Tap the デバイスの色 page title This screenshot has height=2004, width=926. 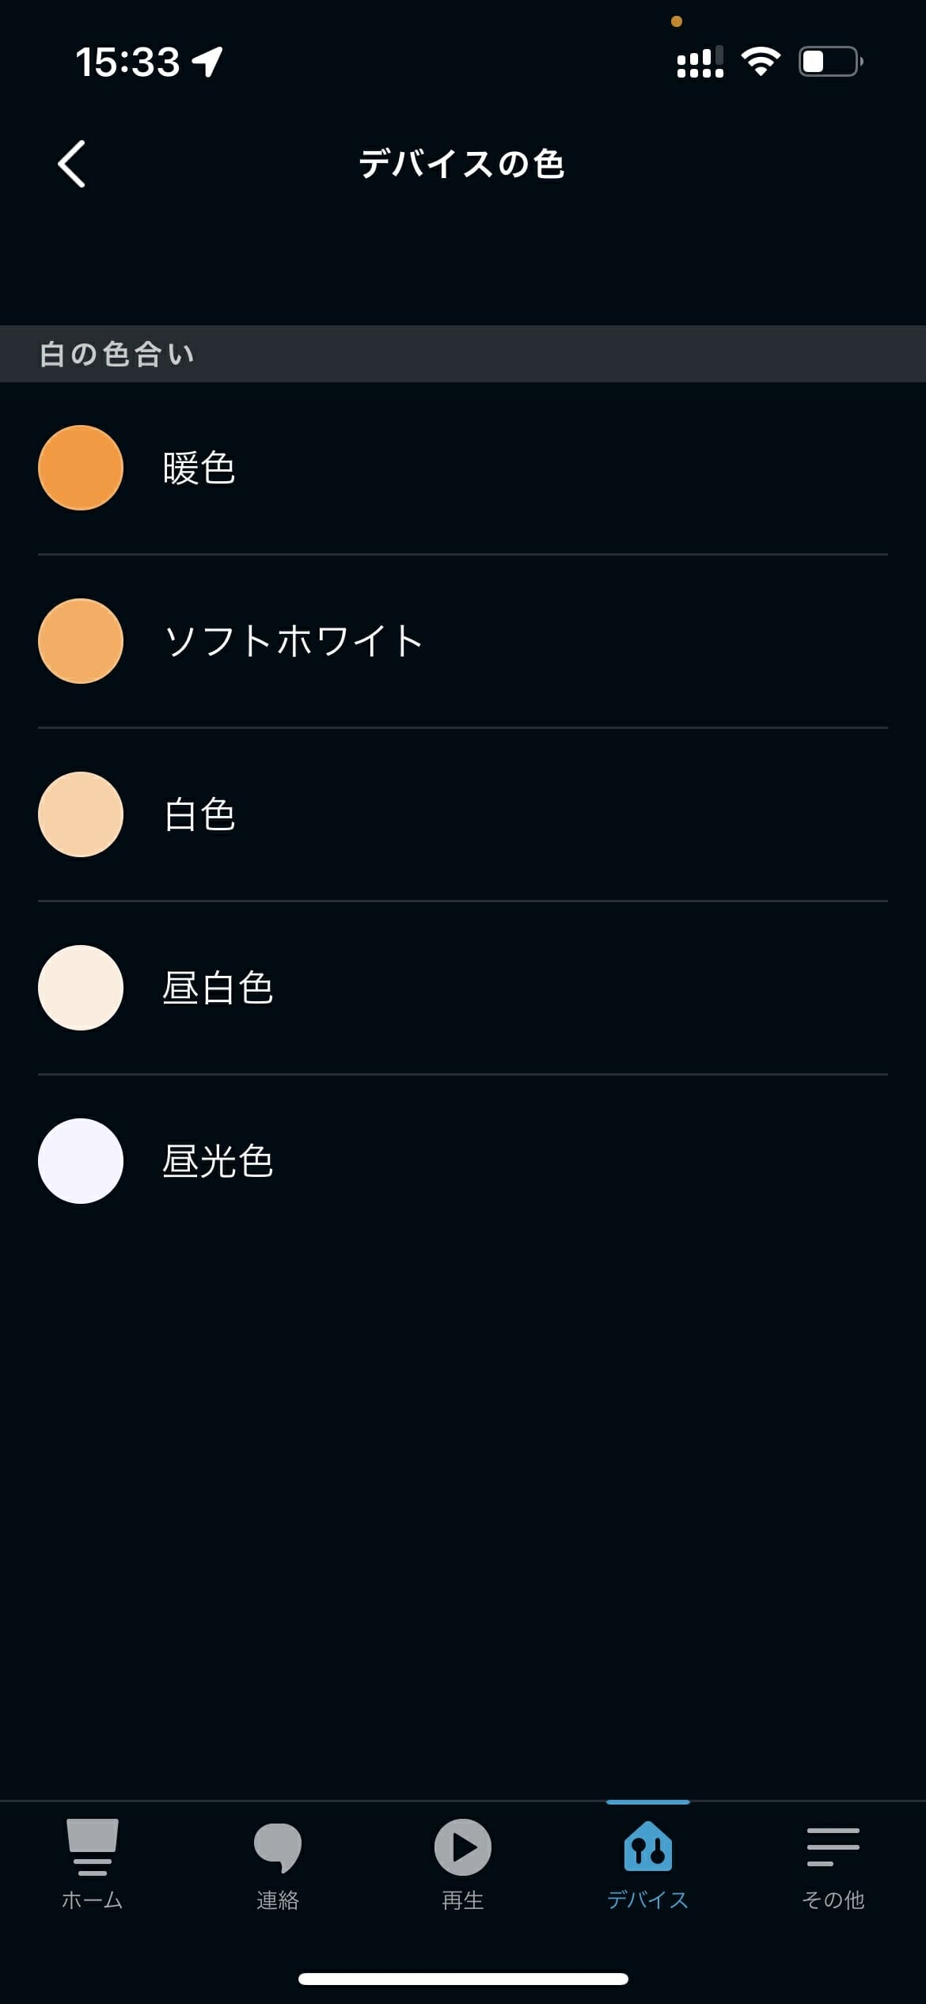pos(462,164)
